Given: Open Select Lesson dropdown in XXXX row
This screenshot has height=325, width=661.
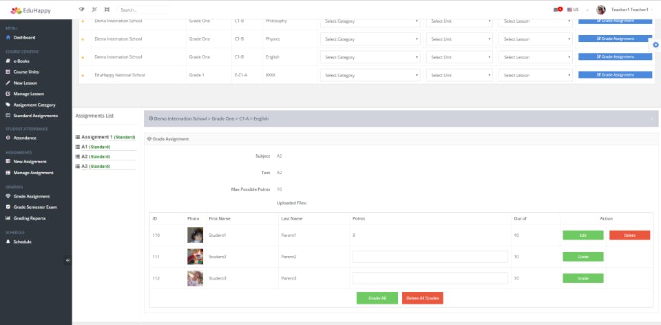Looking at the screenshot, I should (536, 76).
